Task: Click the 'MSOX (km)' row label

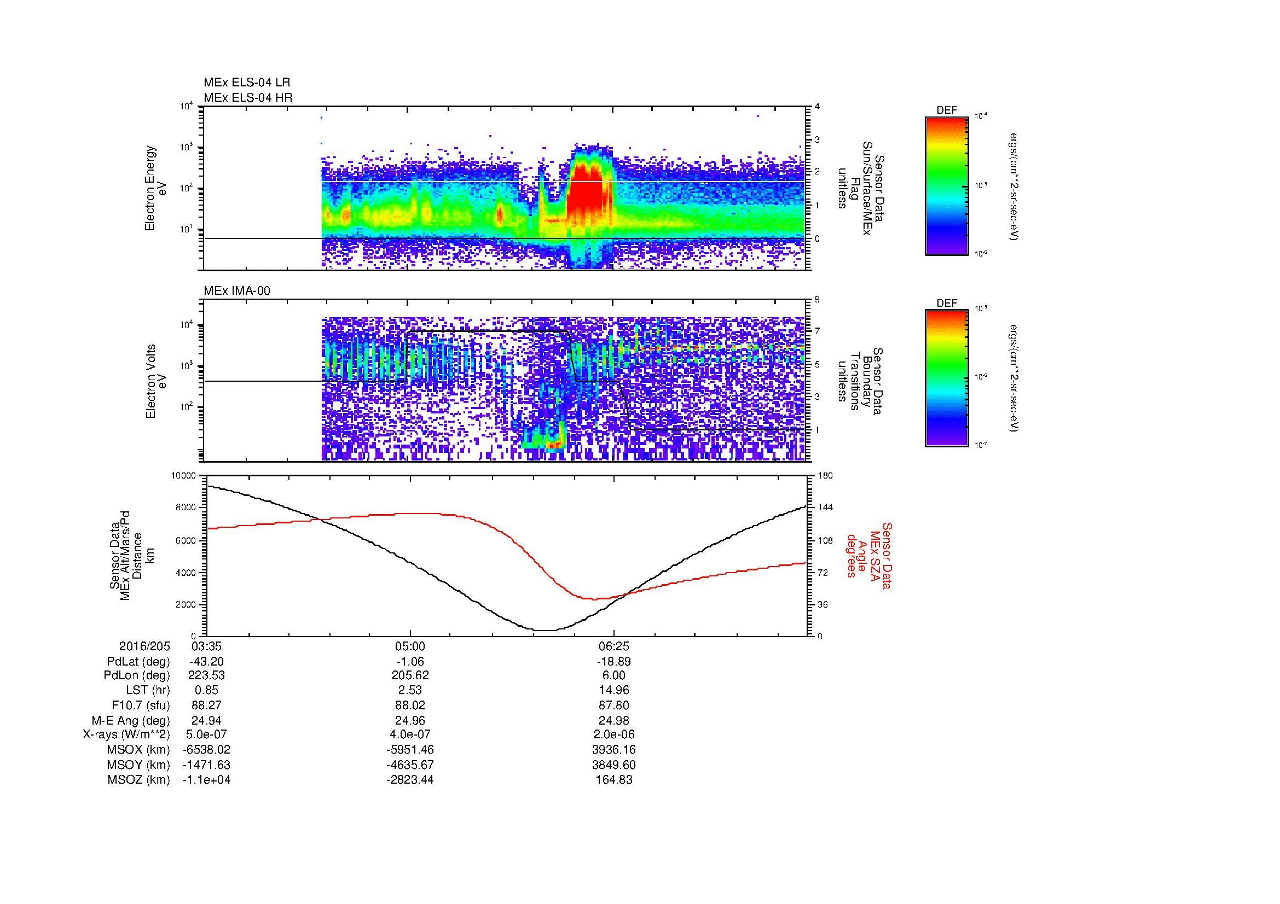Action: (x=139, y=750)
